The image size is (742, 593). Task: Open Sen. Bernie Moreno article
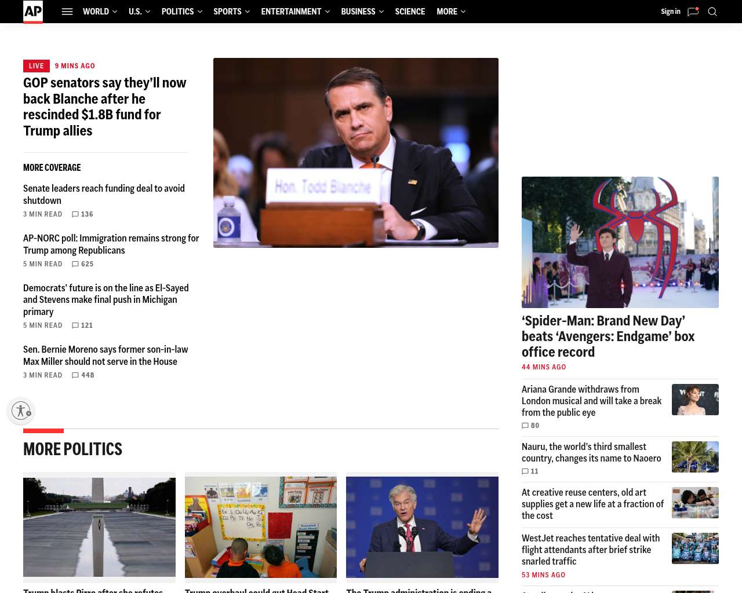106,356
